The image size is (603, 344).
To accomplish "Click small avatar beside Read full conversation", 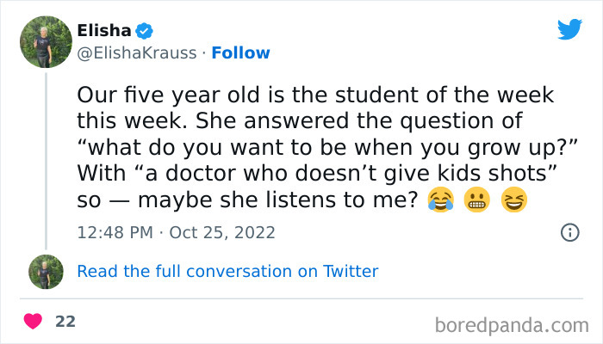I will click(x=46, y=272).
